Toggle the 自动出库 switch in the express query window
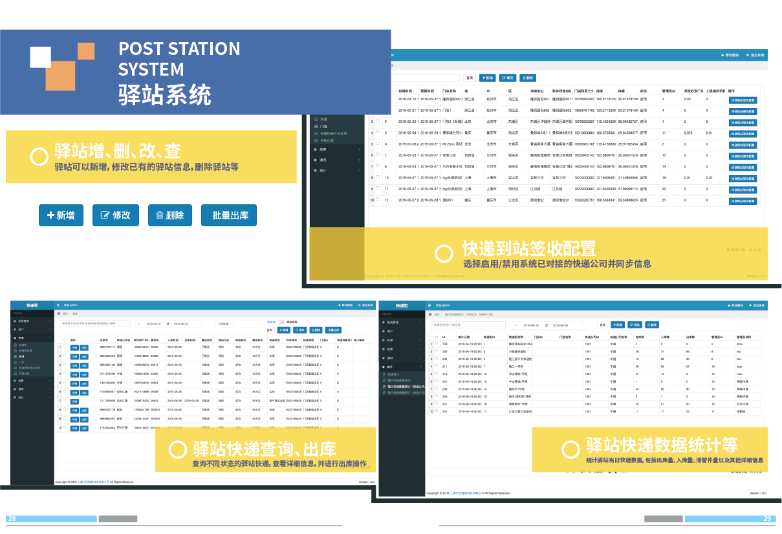782x534 pixels. click(x=281, y=321)
